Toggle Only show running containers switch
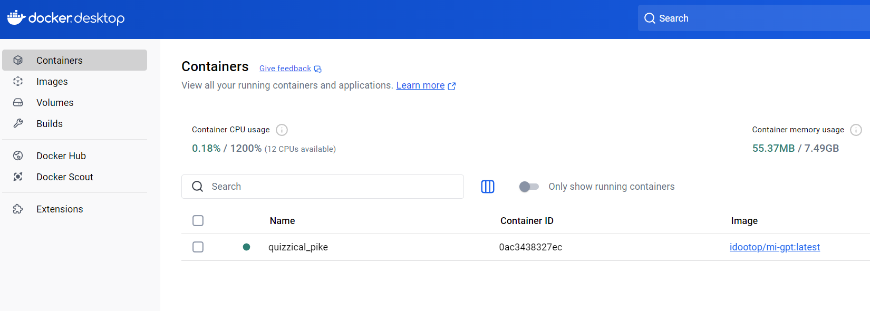The height and width of the screenshot is (311, 870). pos(529,187)
